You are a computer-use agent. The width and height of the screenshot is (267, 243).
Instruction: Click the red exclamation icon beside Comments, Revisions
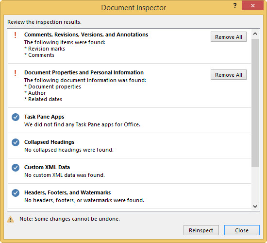[x=15, y=35]
